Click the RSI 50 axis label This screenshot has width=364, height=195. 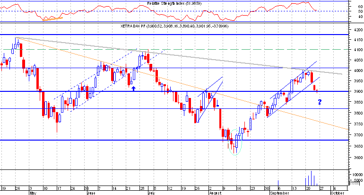361,11
